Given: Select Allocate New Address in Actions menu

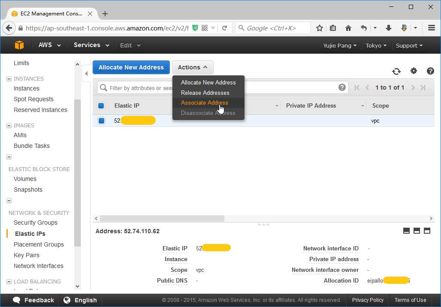Looking at the screenshot, I should coord(208,82).
